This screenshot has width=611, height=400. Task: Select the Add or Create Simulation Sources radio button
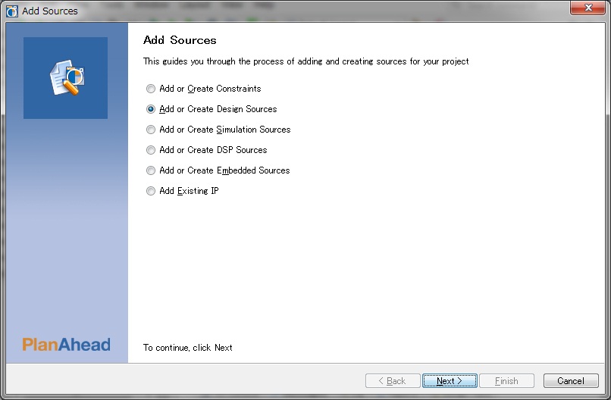pos(151,130)
